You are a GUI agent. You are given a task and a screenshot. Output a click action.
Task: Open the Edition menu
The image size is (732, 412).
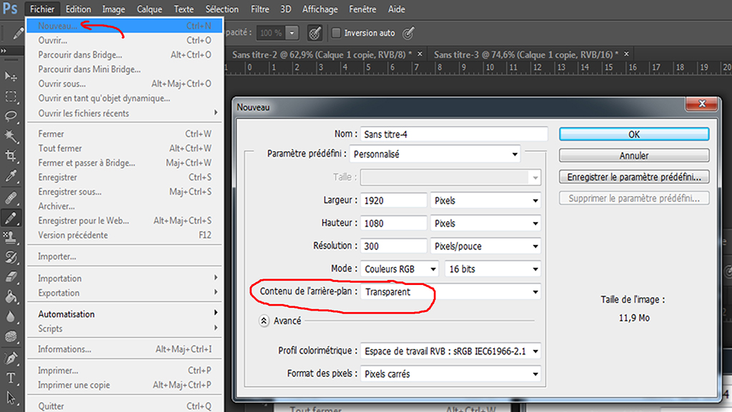78,9
